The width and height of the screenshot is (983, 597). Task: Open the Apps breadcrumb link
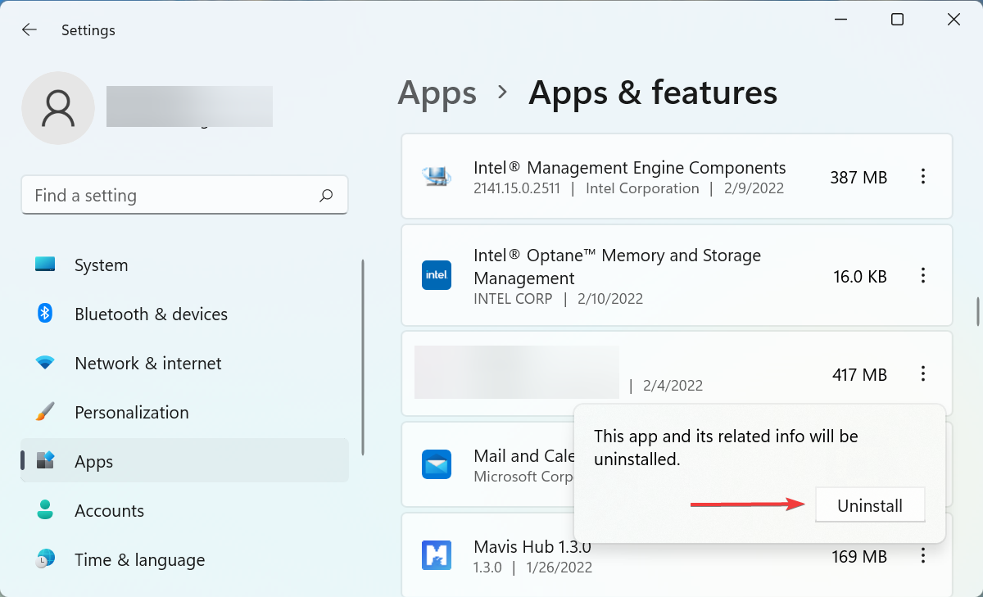(437, 93)
